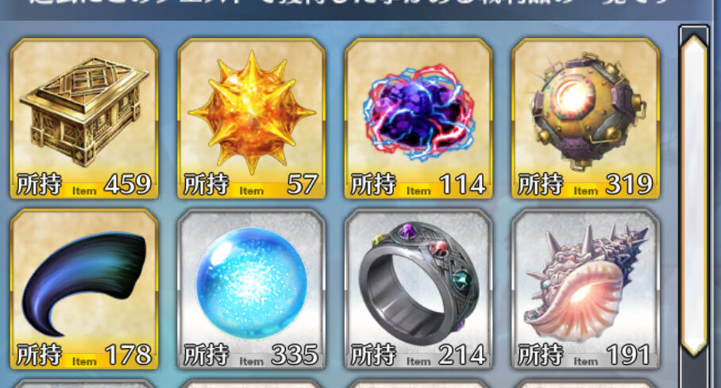Select the glittering blue crystal ball
This screenshot has width=721, height=388.
(251, 289)
